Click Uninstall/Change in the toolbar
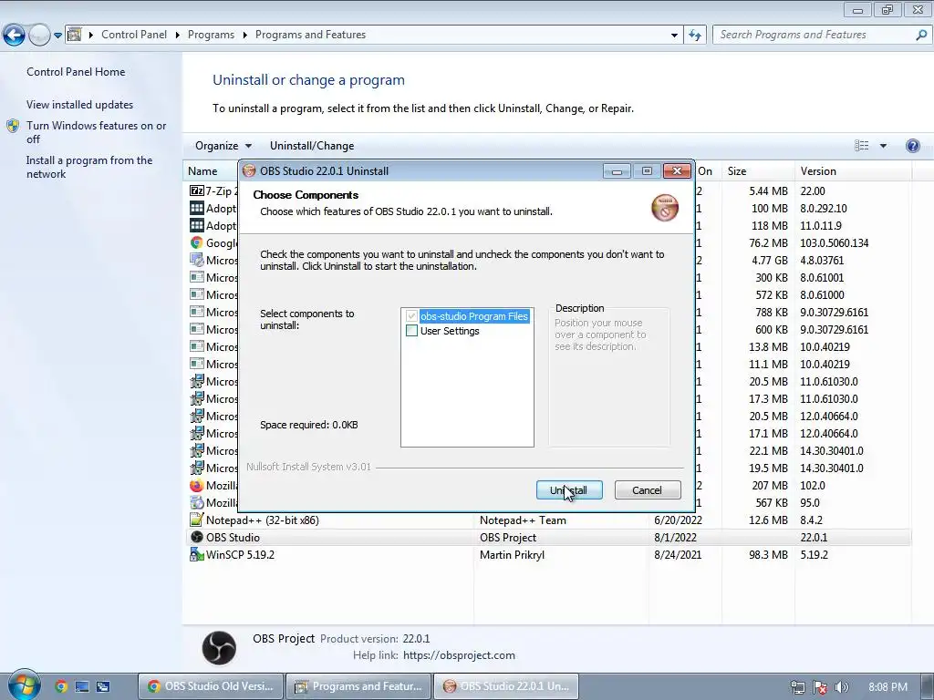This screenshot has height=700, width=934. [312, 146]
